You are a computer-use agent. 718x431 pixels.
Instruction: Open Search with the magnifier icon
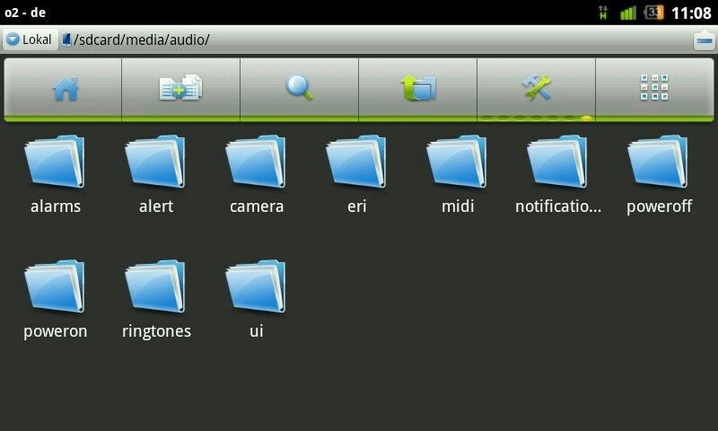pos(300,87)
